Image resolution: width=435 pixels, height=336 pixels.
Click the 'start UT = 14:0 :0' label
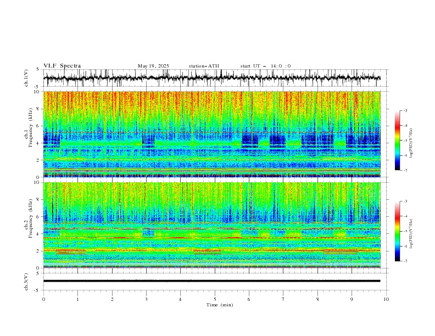pos(265,66)
